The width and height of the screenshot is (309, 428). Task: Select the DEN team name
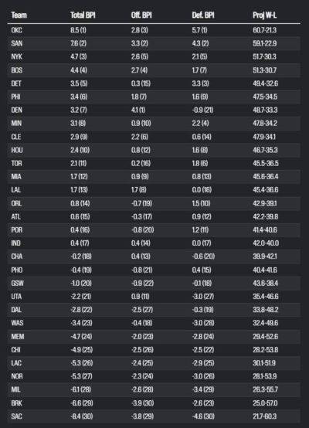pos(16,110)
